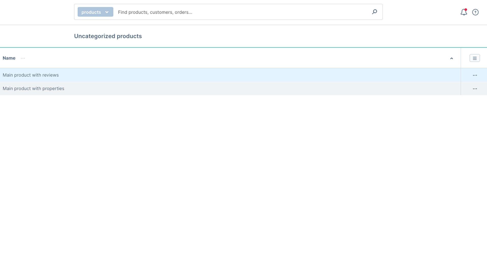
Task: Open actions menu for Main product with properties
Action: [475, 89]
